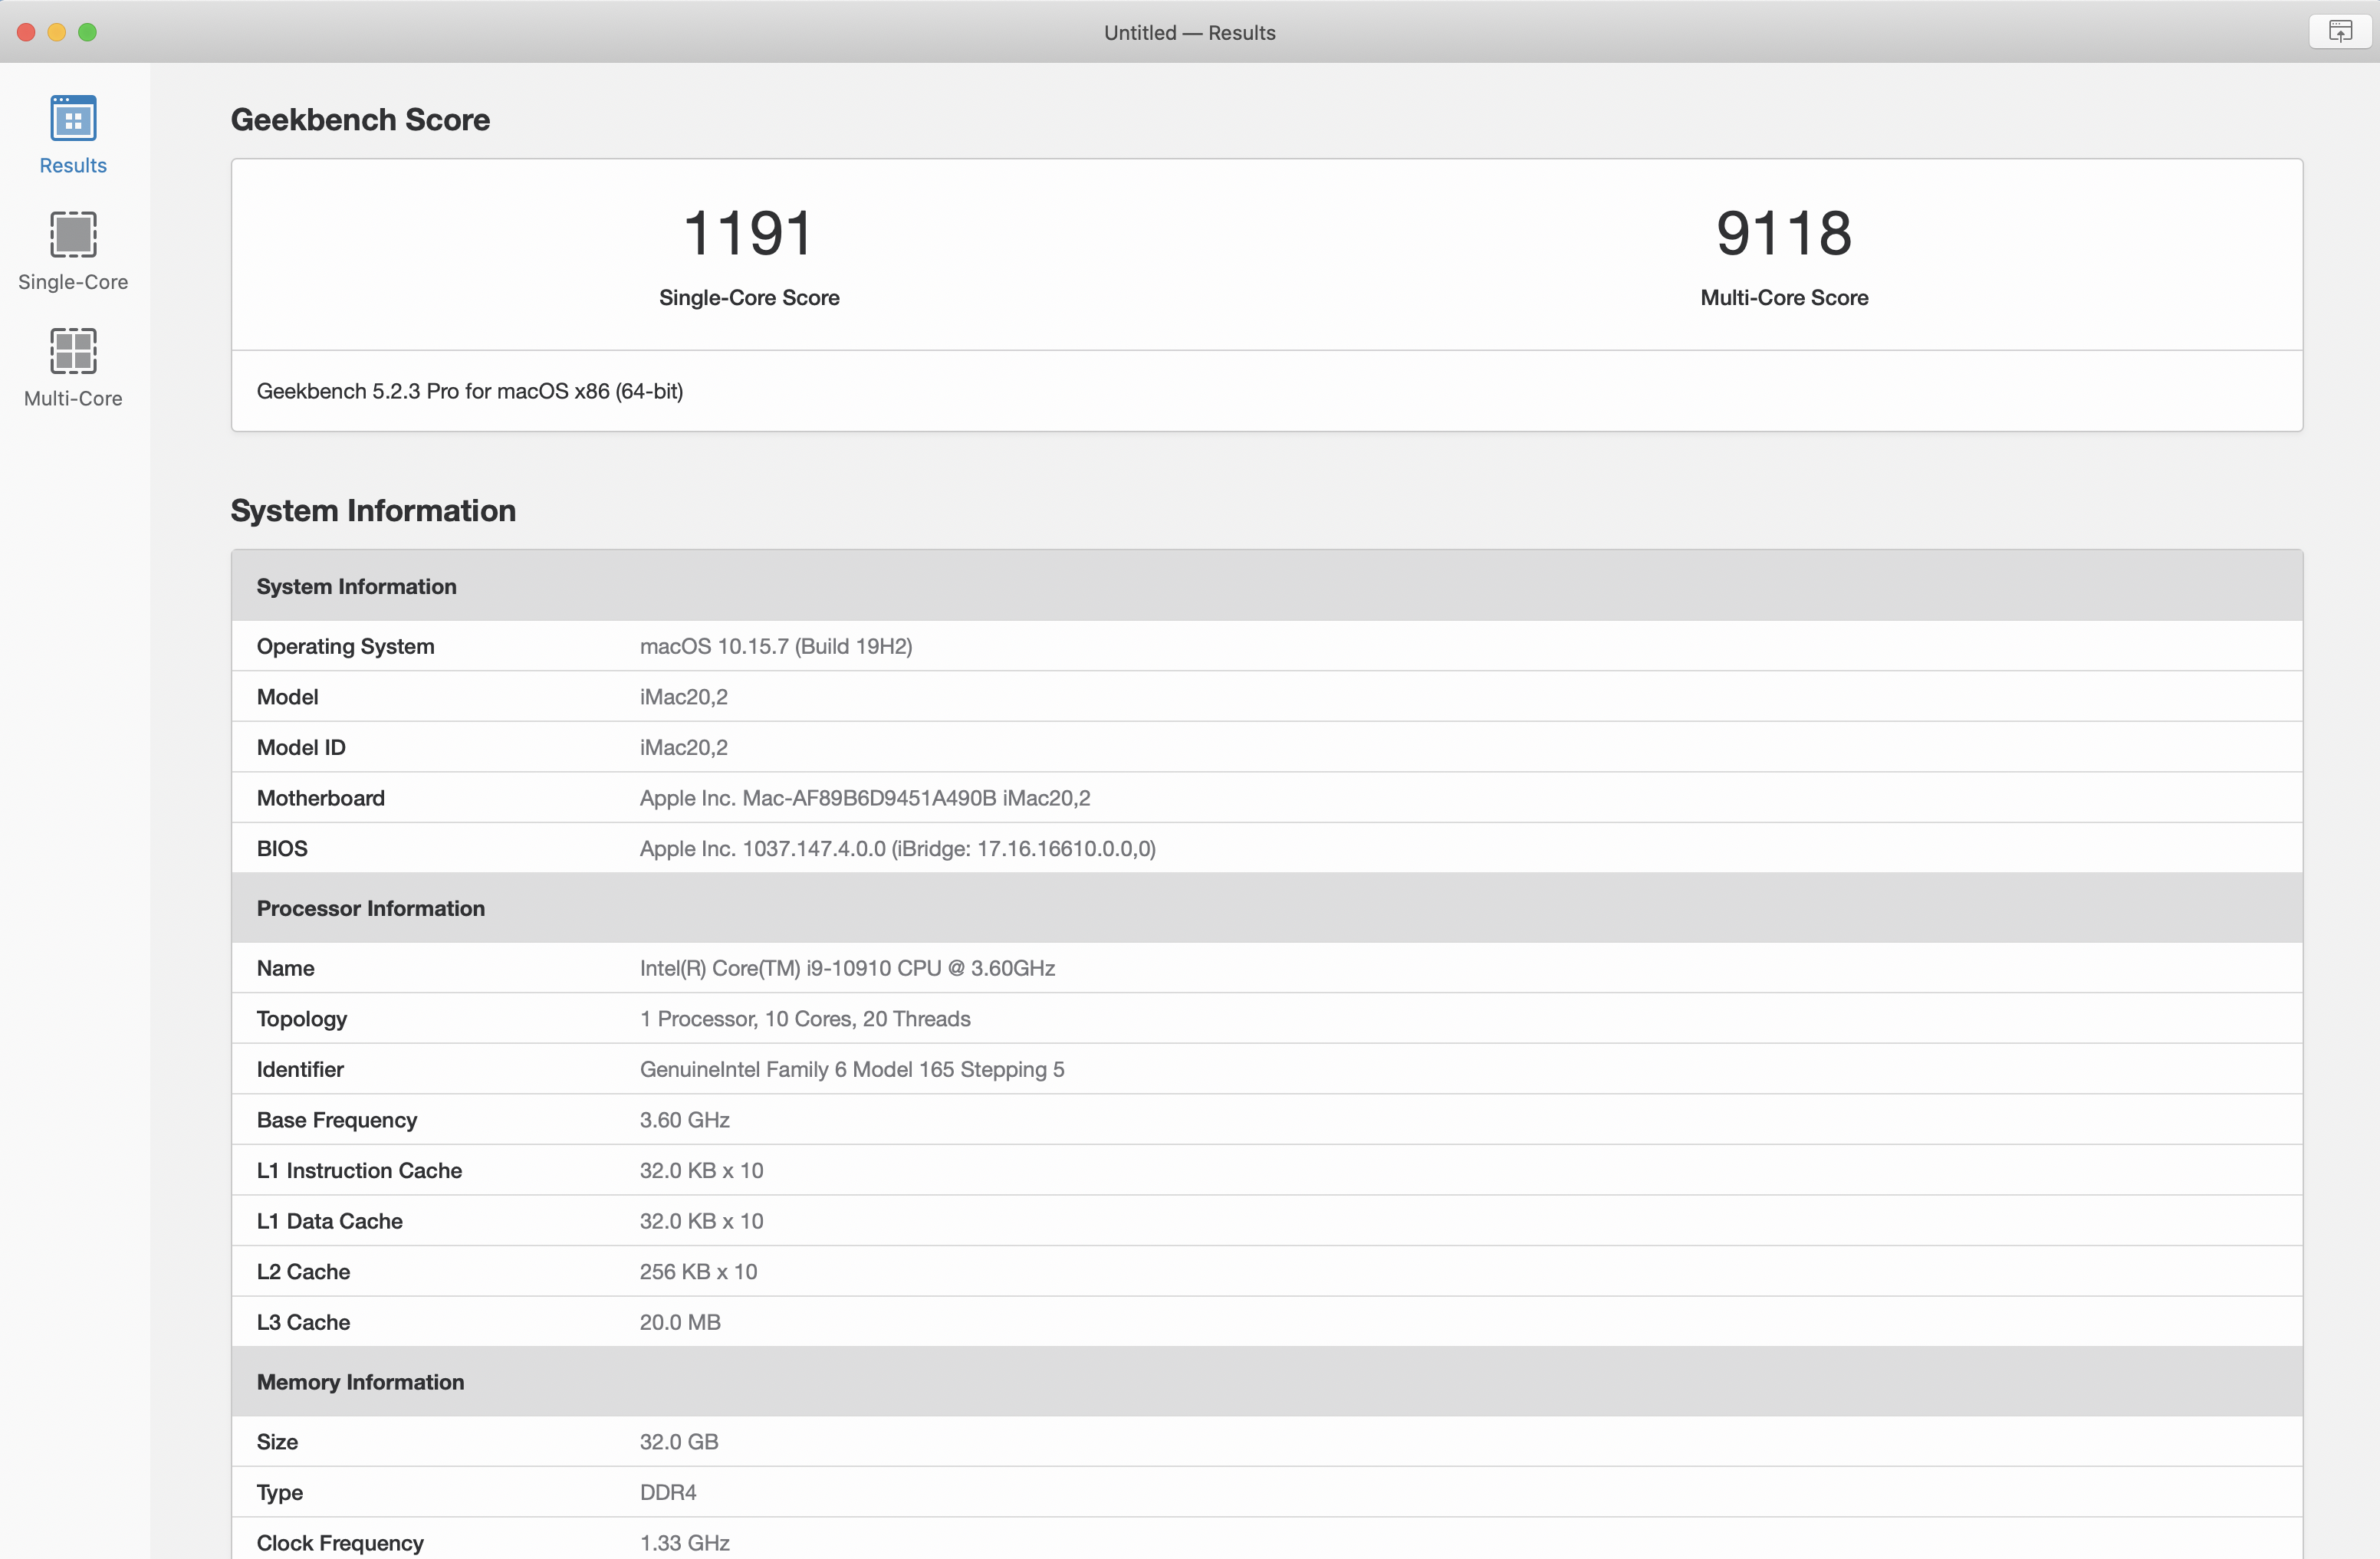
Task: Select the Multi-Core sidebar icon
Action: (73, 352)
